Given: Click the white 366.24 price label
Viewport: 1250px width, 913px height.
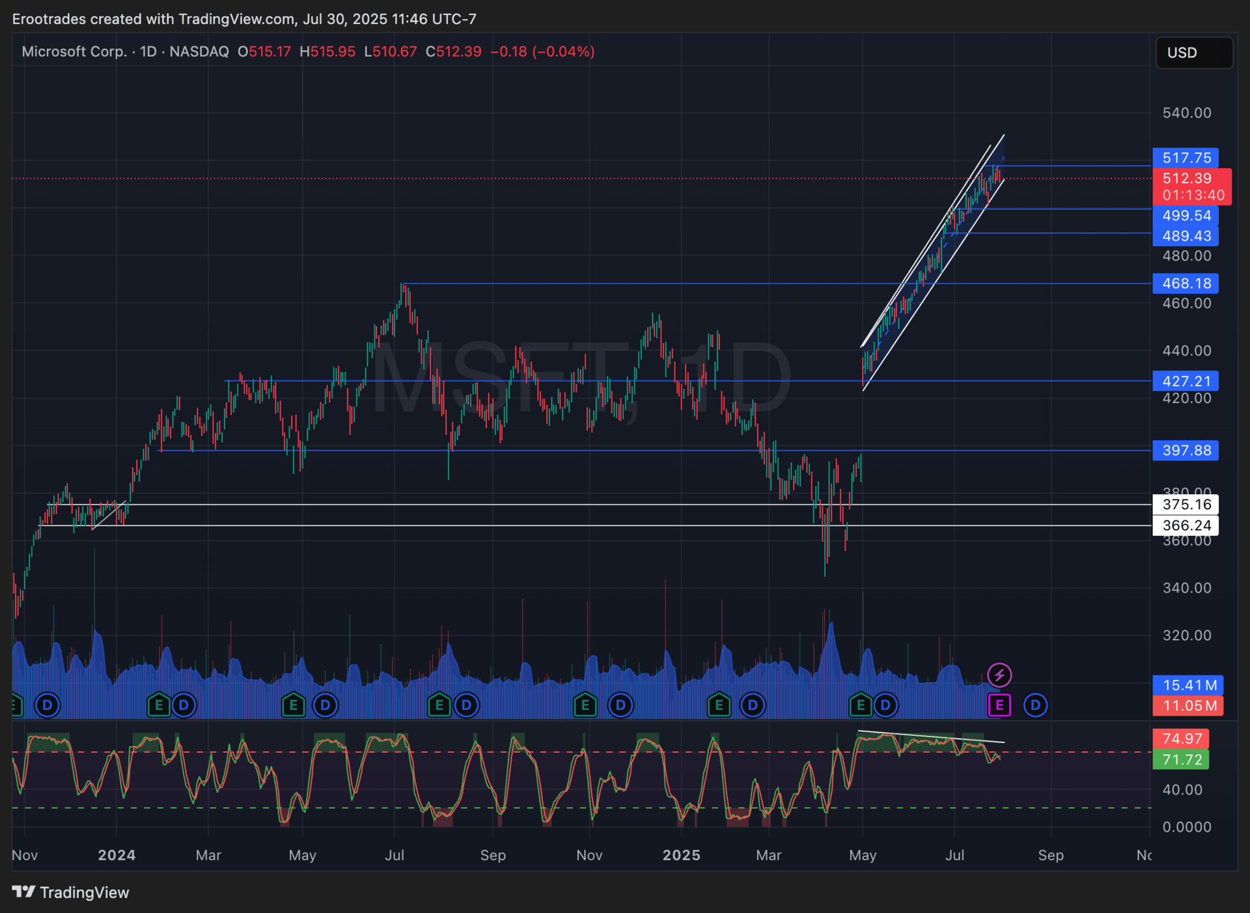Looking at the screenshot, I should click(x=1186, y=526).
